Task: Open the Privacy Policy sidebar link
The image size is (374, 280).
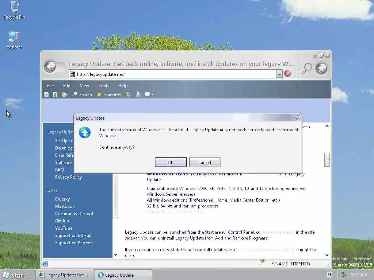Action: click(68, 178)
